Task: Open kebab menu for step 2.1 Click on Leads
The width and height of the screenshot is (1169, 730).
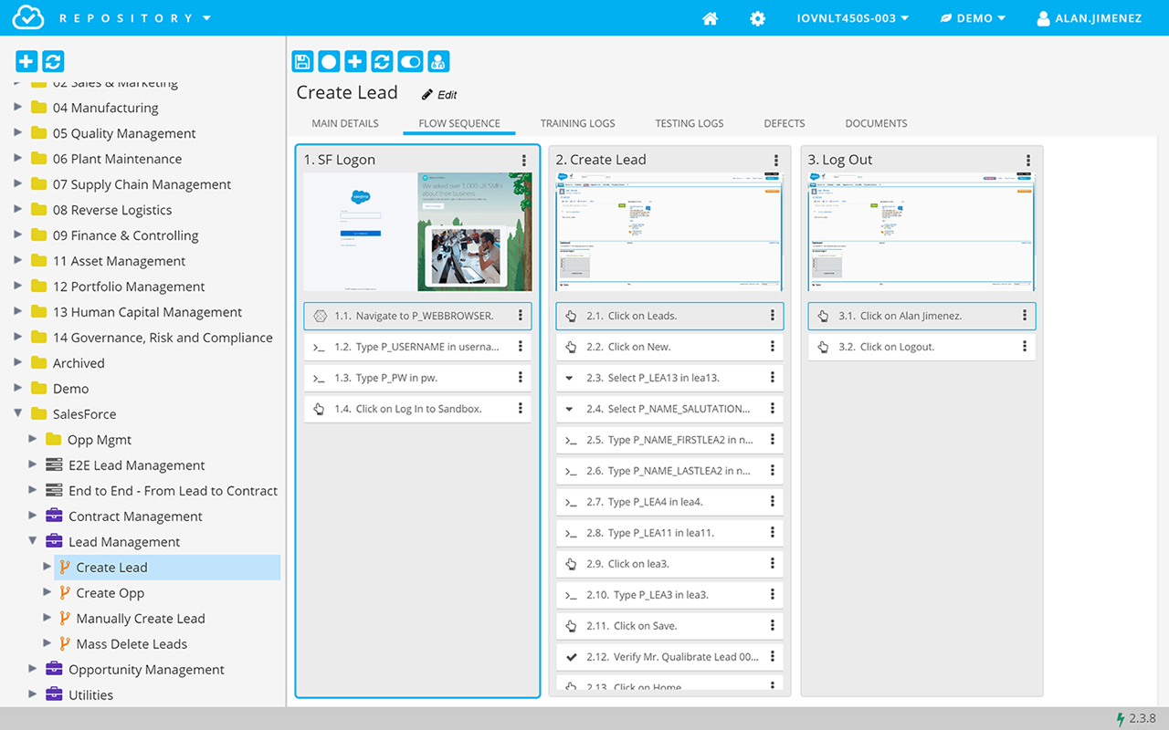Action: pos(773,316)
